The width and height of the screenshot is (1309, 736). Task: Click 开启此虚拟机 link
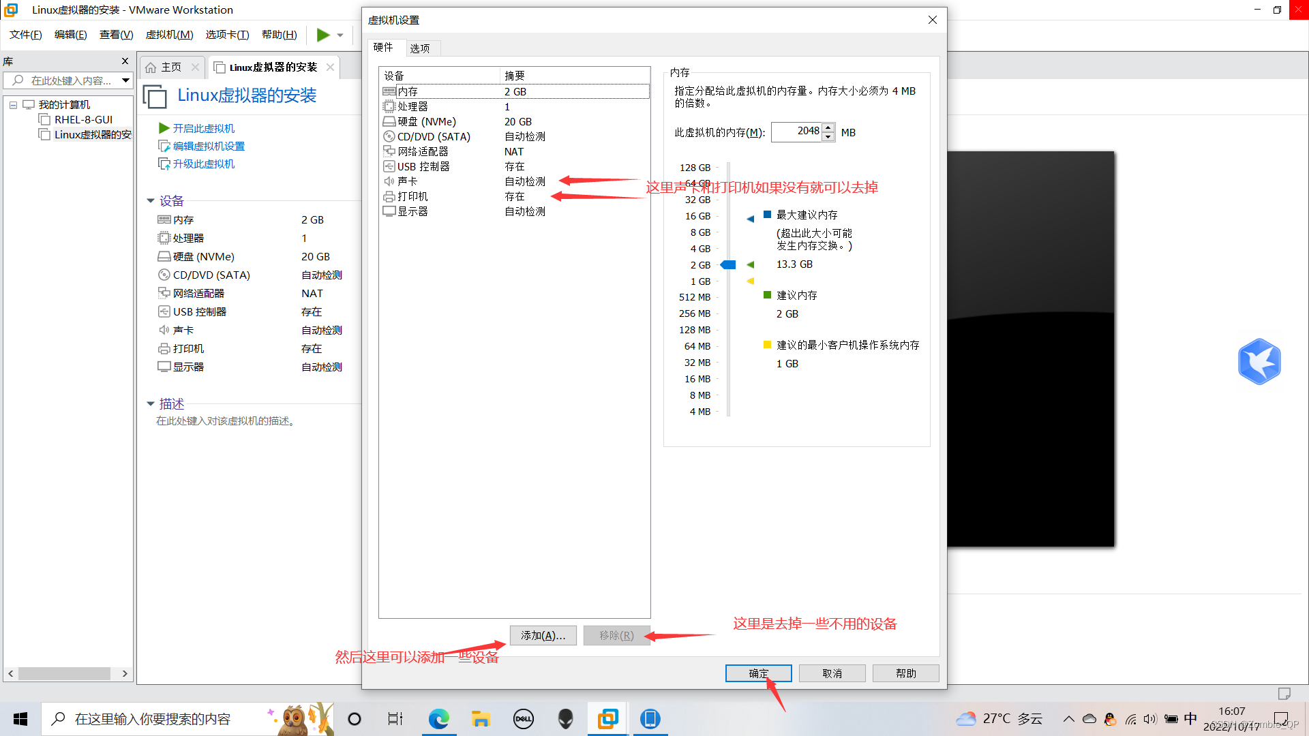pos(203,128)
